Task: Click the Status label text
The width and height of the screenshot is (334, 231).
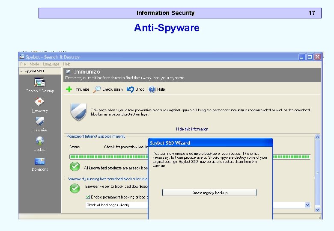Action: click(75, 147)
